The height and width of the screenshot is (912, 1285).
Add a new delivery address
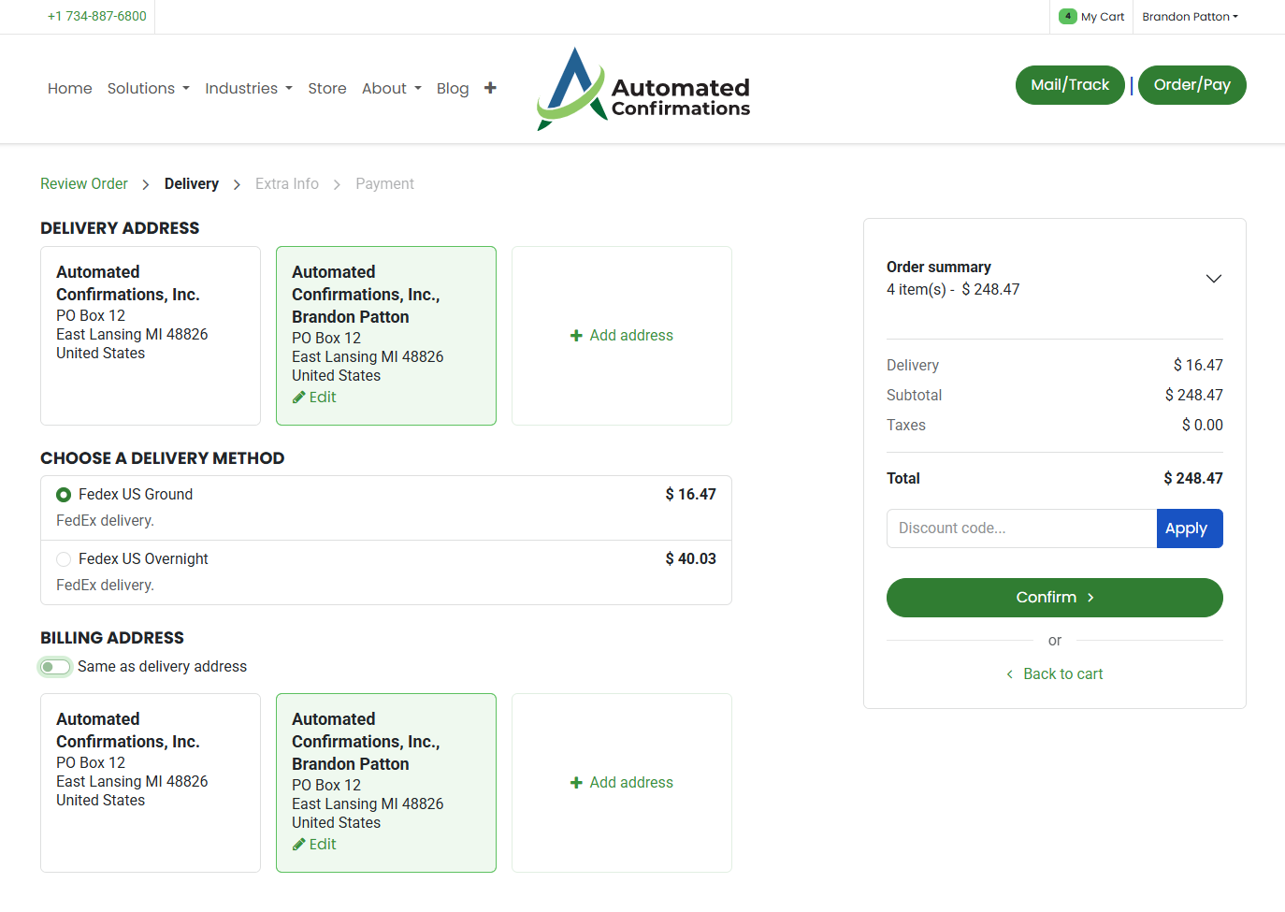622,336
